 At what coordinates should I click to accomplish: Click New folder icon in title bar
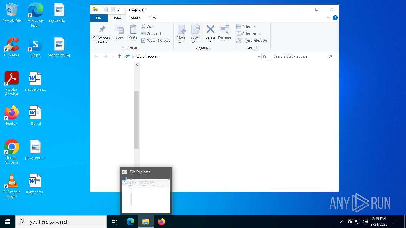[x=113, y=9]
